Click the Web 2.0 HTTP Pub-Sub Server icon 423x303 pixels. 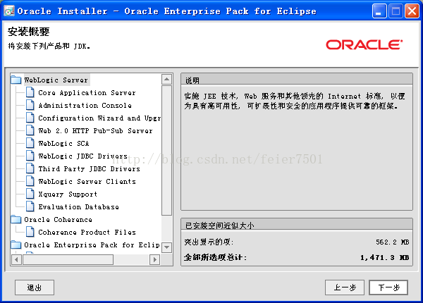(x=30, y=130)
